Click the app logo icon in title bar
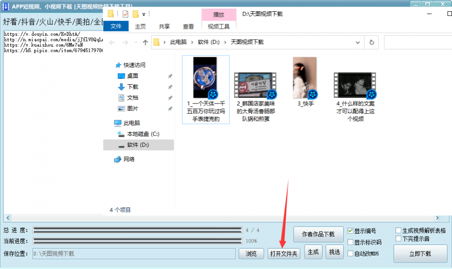This screenshot has width=452, height=269. 6,6
